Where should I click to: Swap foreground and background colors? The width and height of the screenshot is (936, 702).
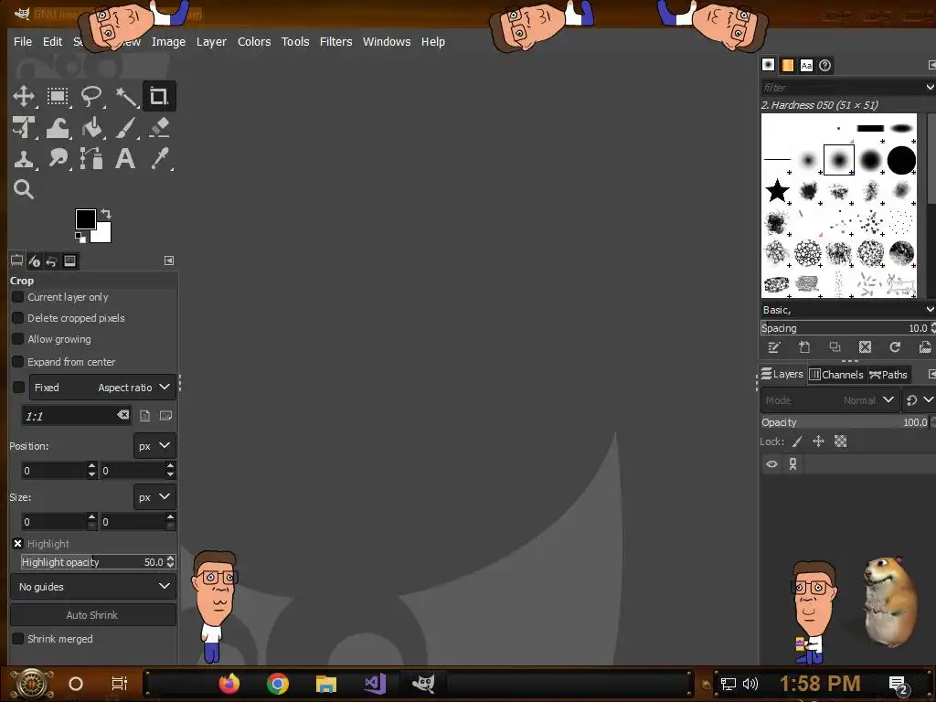(106, 213)
